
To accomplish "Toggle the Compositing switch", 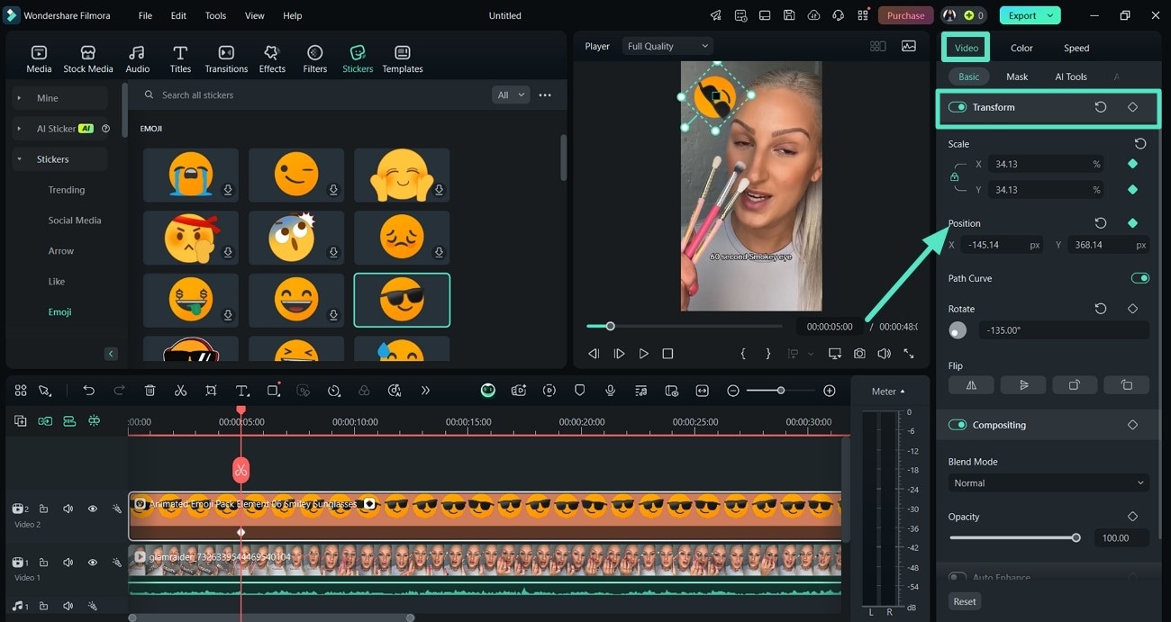I will pos(958,425).
